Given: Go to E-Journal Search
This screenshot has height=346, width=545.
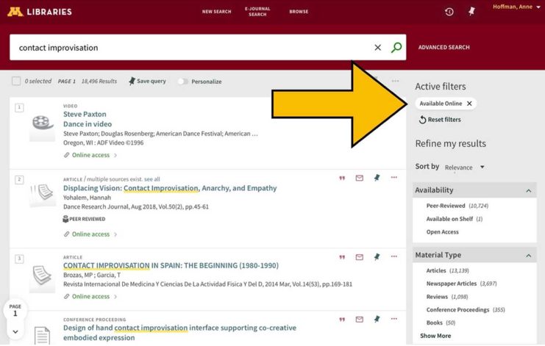Looking at the screenshot, I should (x=257, y=12).
